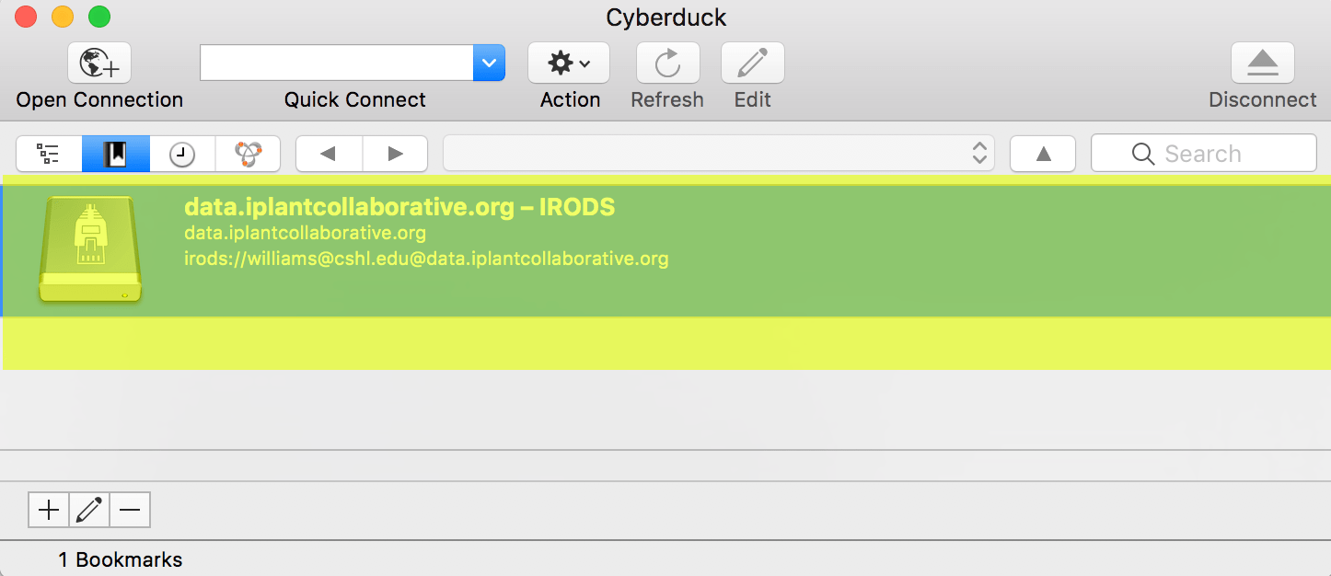Expand the Action button's dropdown chevron

584,62
